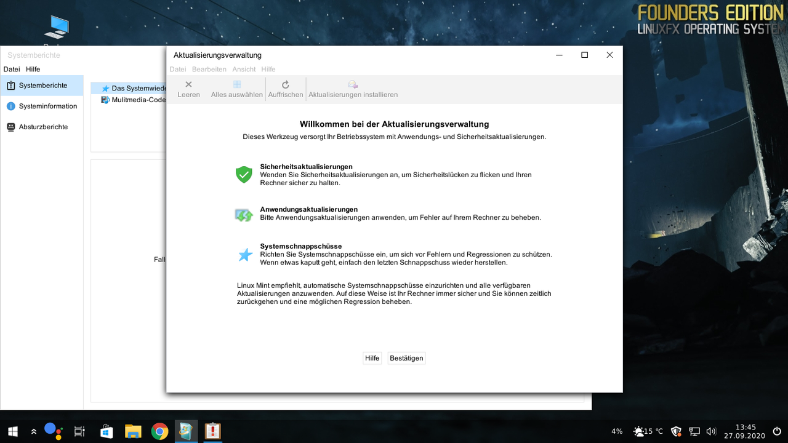Click the Auffrischen refresh icon
This screenshot has height=443, width=788.
[x=286, y=85]
